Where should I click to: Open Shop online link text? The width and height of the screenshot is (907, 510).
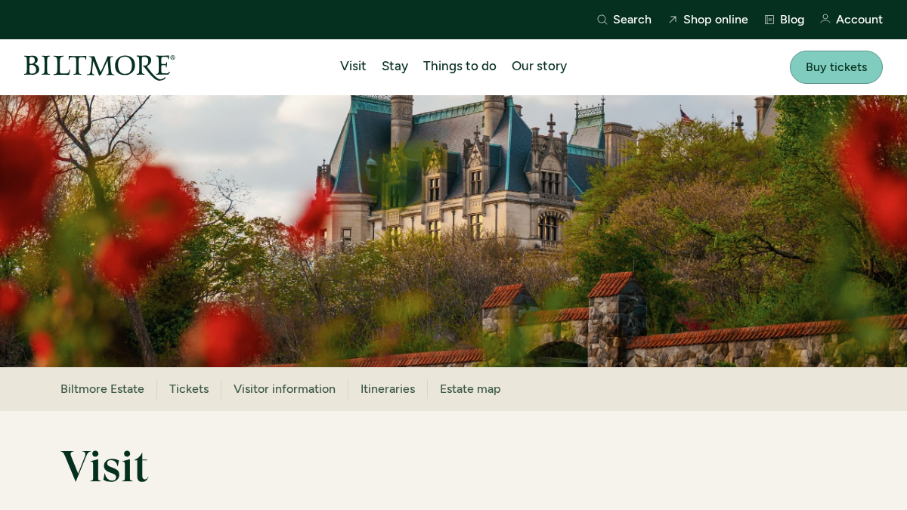click(716, 20)
